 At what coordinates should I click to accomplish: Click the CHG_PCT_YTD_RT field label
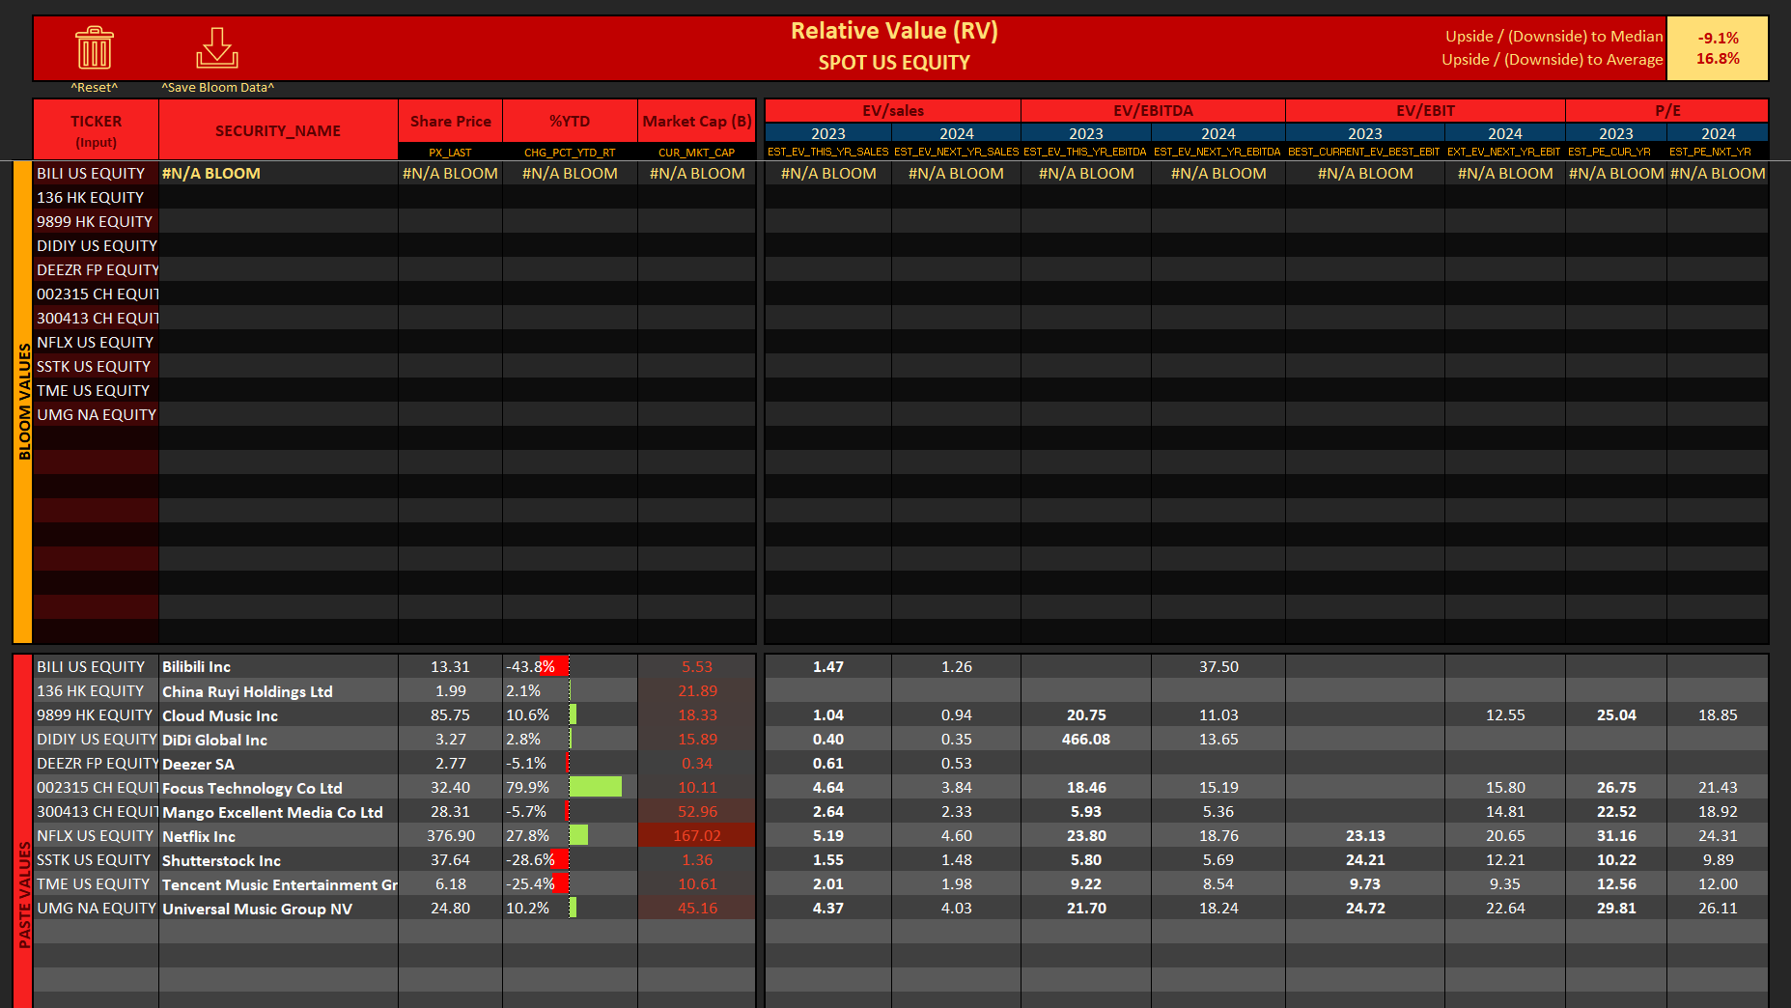point(570,153)
